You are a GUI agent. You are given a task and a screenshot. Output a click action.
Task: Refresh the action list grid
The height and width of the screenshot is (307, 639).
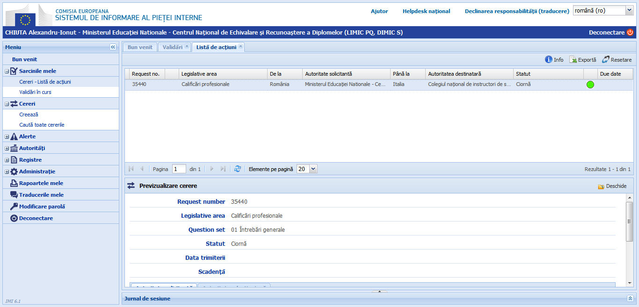click(238, 169)
